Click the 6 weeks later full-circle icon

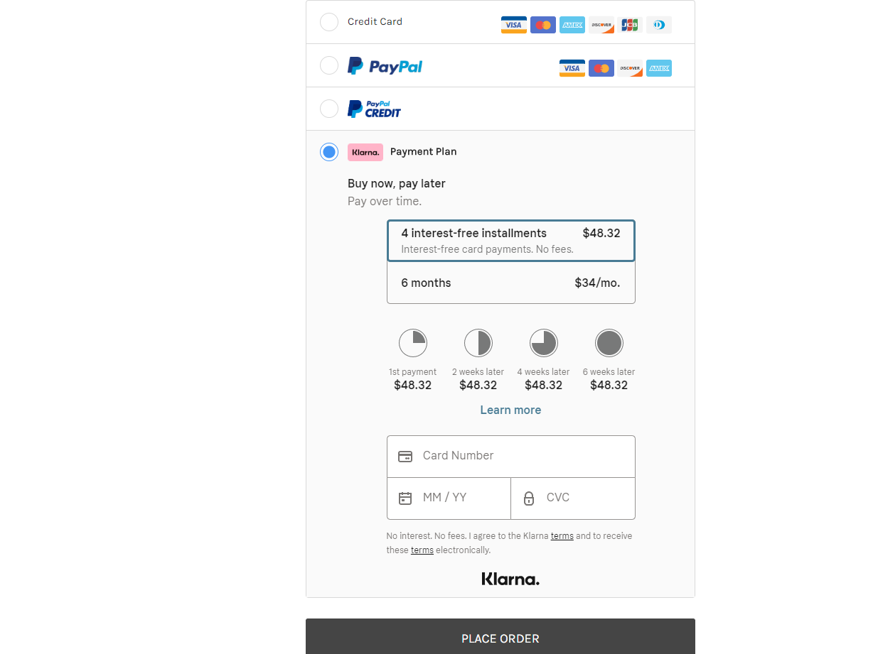(x=609, y=343)
